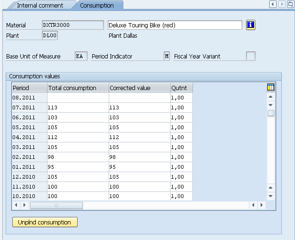Click the upper scroll up arrow of table

coord(271,97)
